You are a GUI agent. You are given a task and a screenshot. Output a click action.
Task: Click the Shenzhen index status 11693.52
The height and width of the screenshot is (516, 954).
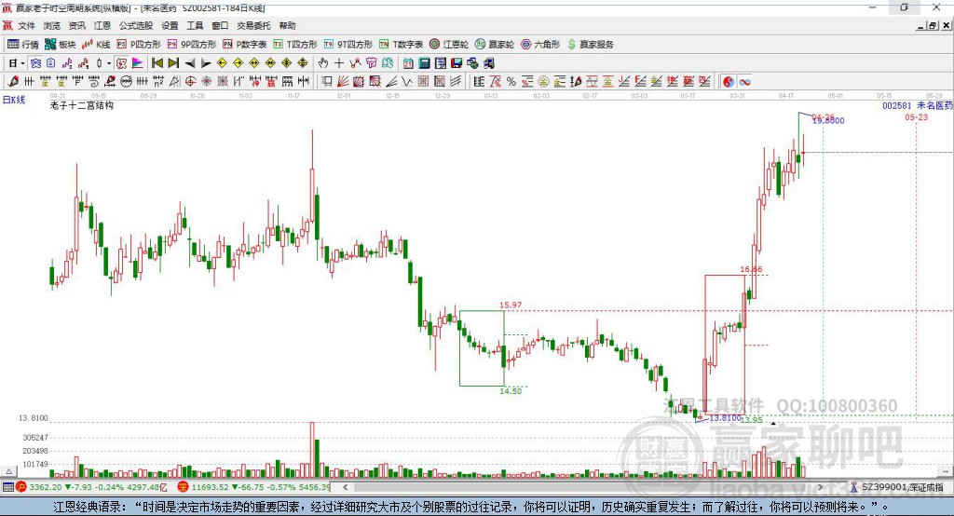[x=211, y=487]
